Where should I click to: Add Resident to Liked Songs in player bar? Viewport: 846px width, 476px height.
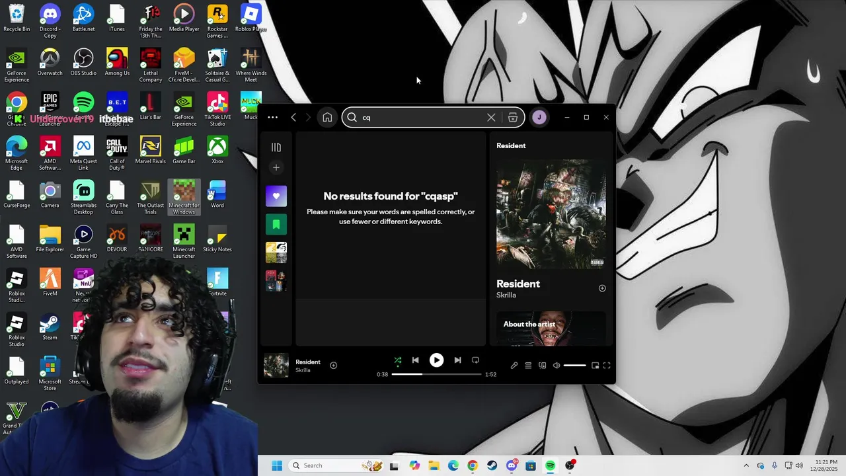point(333,366)
